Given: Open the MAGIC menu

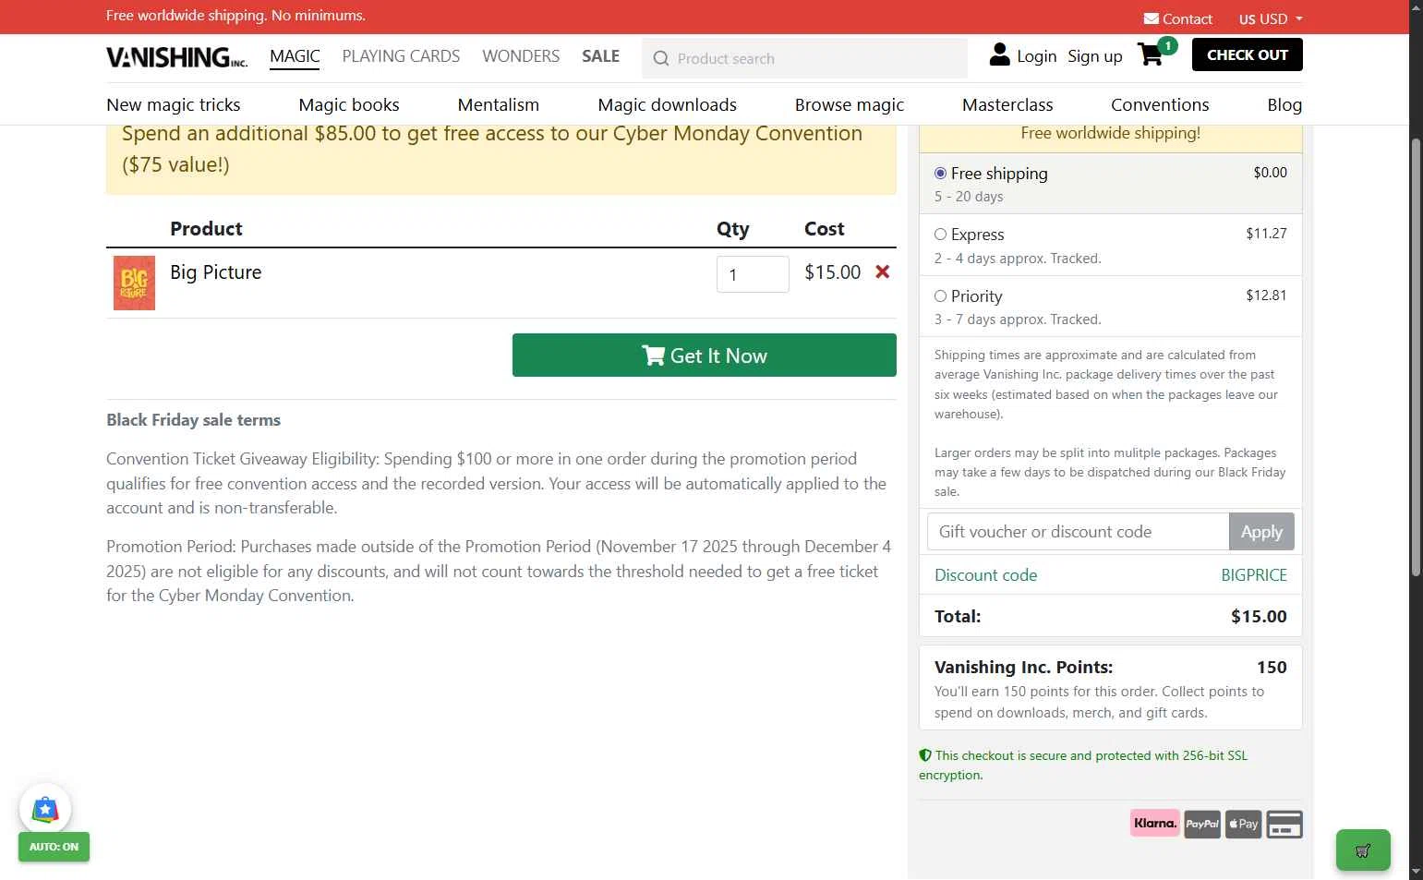Looking at the screenshot, I should pyautogui.click(x=295, y=56).
